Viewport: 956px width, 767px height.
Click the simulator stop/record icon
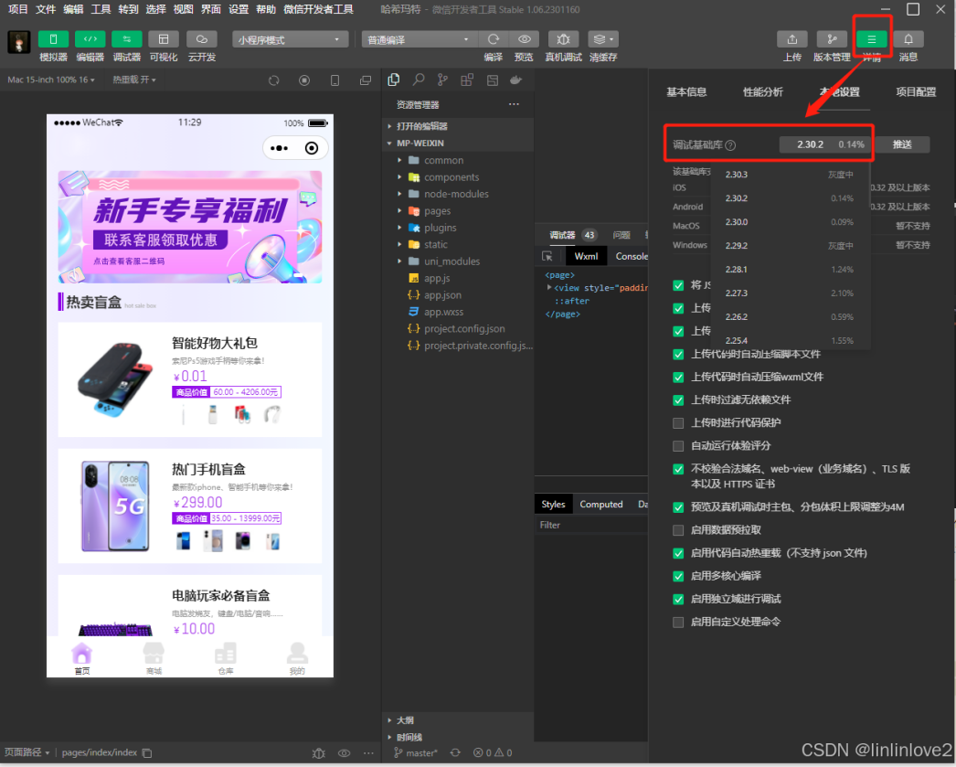click(304, 80)
